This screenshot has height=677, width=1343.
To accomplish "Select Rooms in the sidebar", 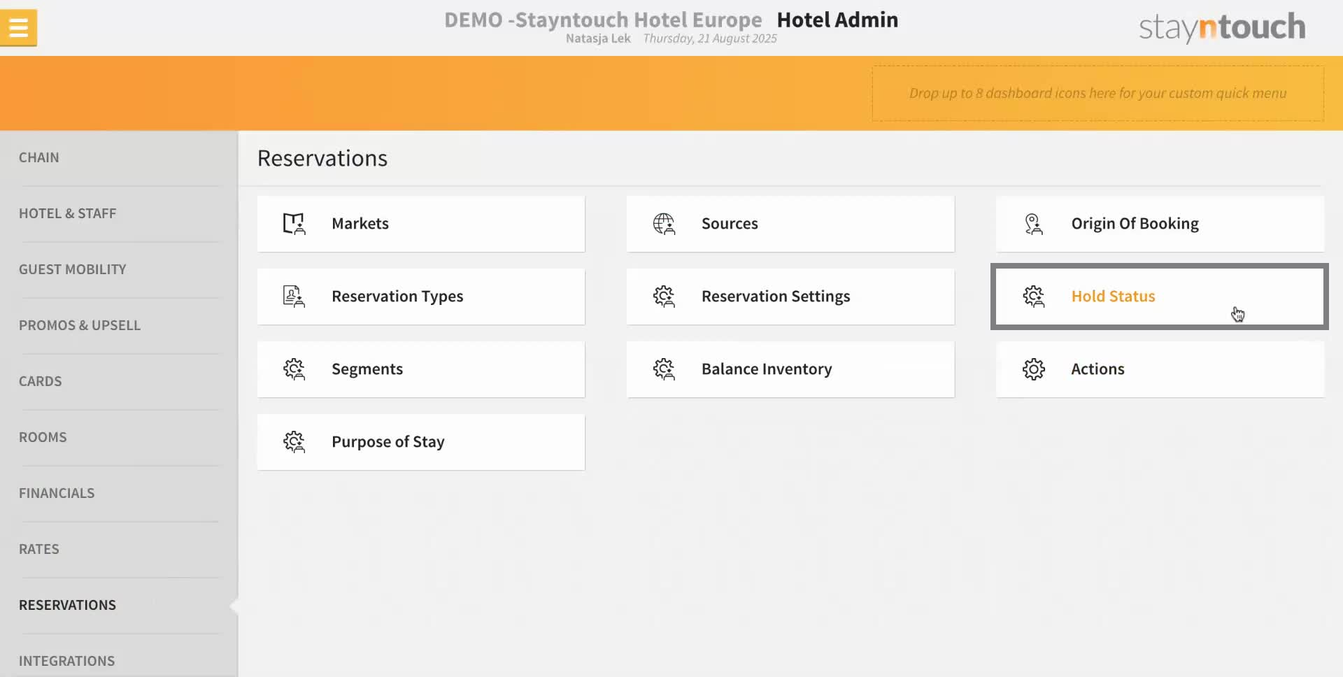I will (119, 438).
